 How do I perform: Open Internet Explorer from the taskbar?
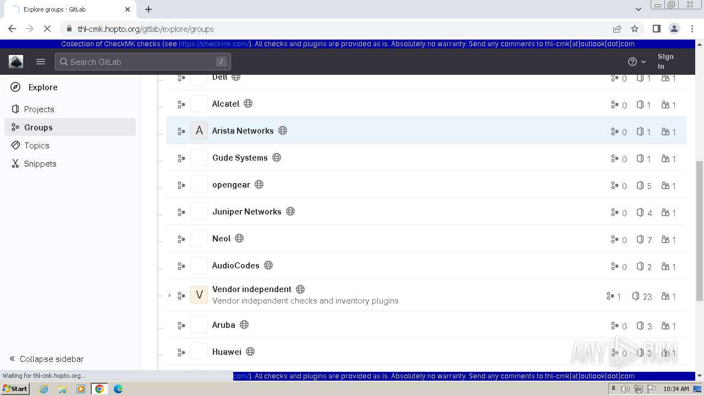pyautogui.click(x=44, y=389)
